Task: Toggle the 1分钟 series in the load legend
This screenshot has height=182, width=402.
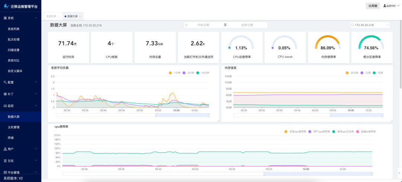Action: [174, 73]
